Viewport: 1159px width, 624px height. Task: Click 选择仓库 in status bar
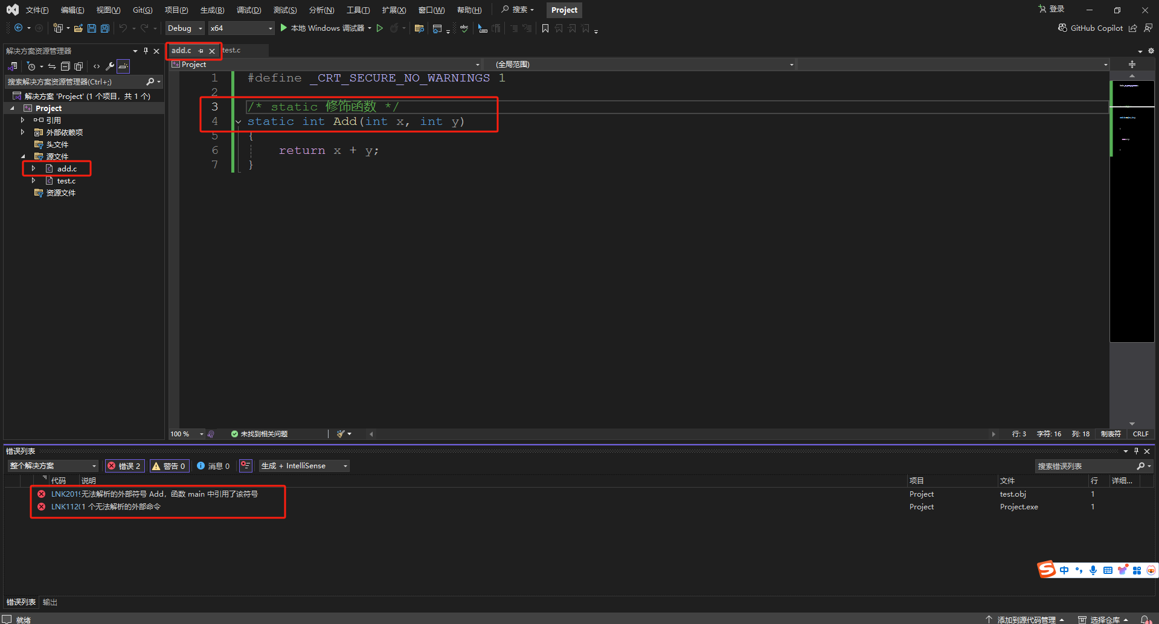1103,619
